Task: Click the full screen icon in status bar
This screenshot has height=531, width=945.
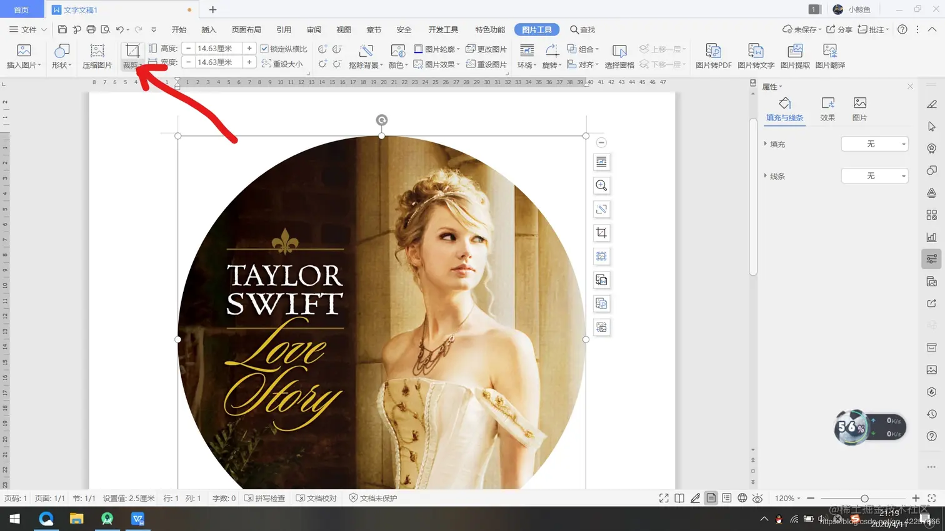Action: point(664,498)
